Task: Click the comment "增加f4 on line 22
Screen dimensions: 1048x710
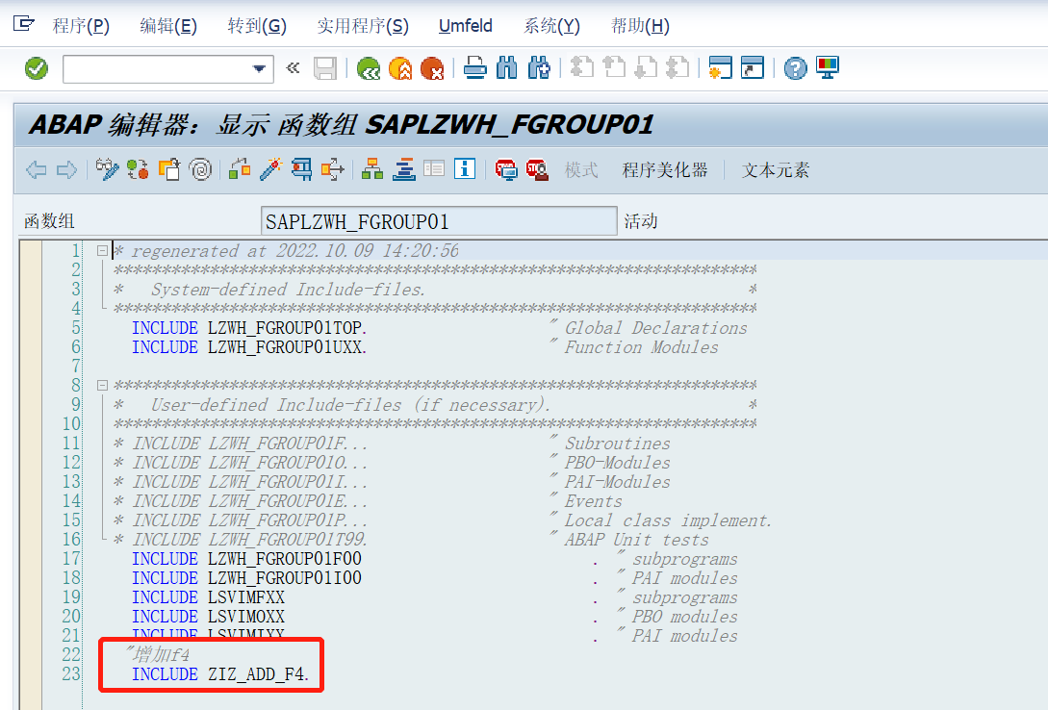Action: 158,654
